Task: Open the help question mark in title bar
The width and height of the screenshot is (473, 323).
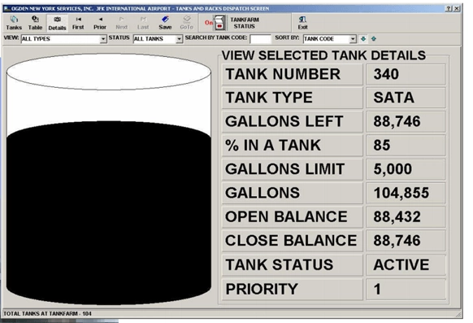Action: (x=449, y=8)
